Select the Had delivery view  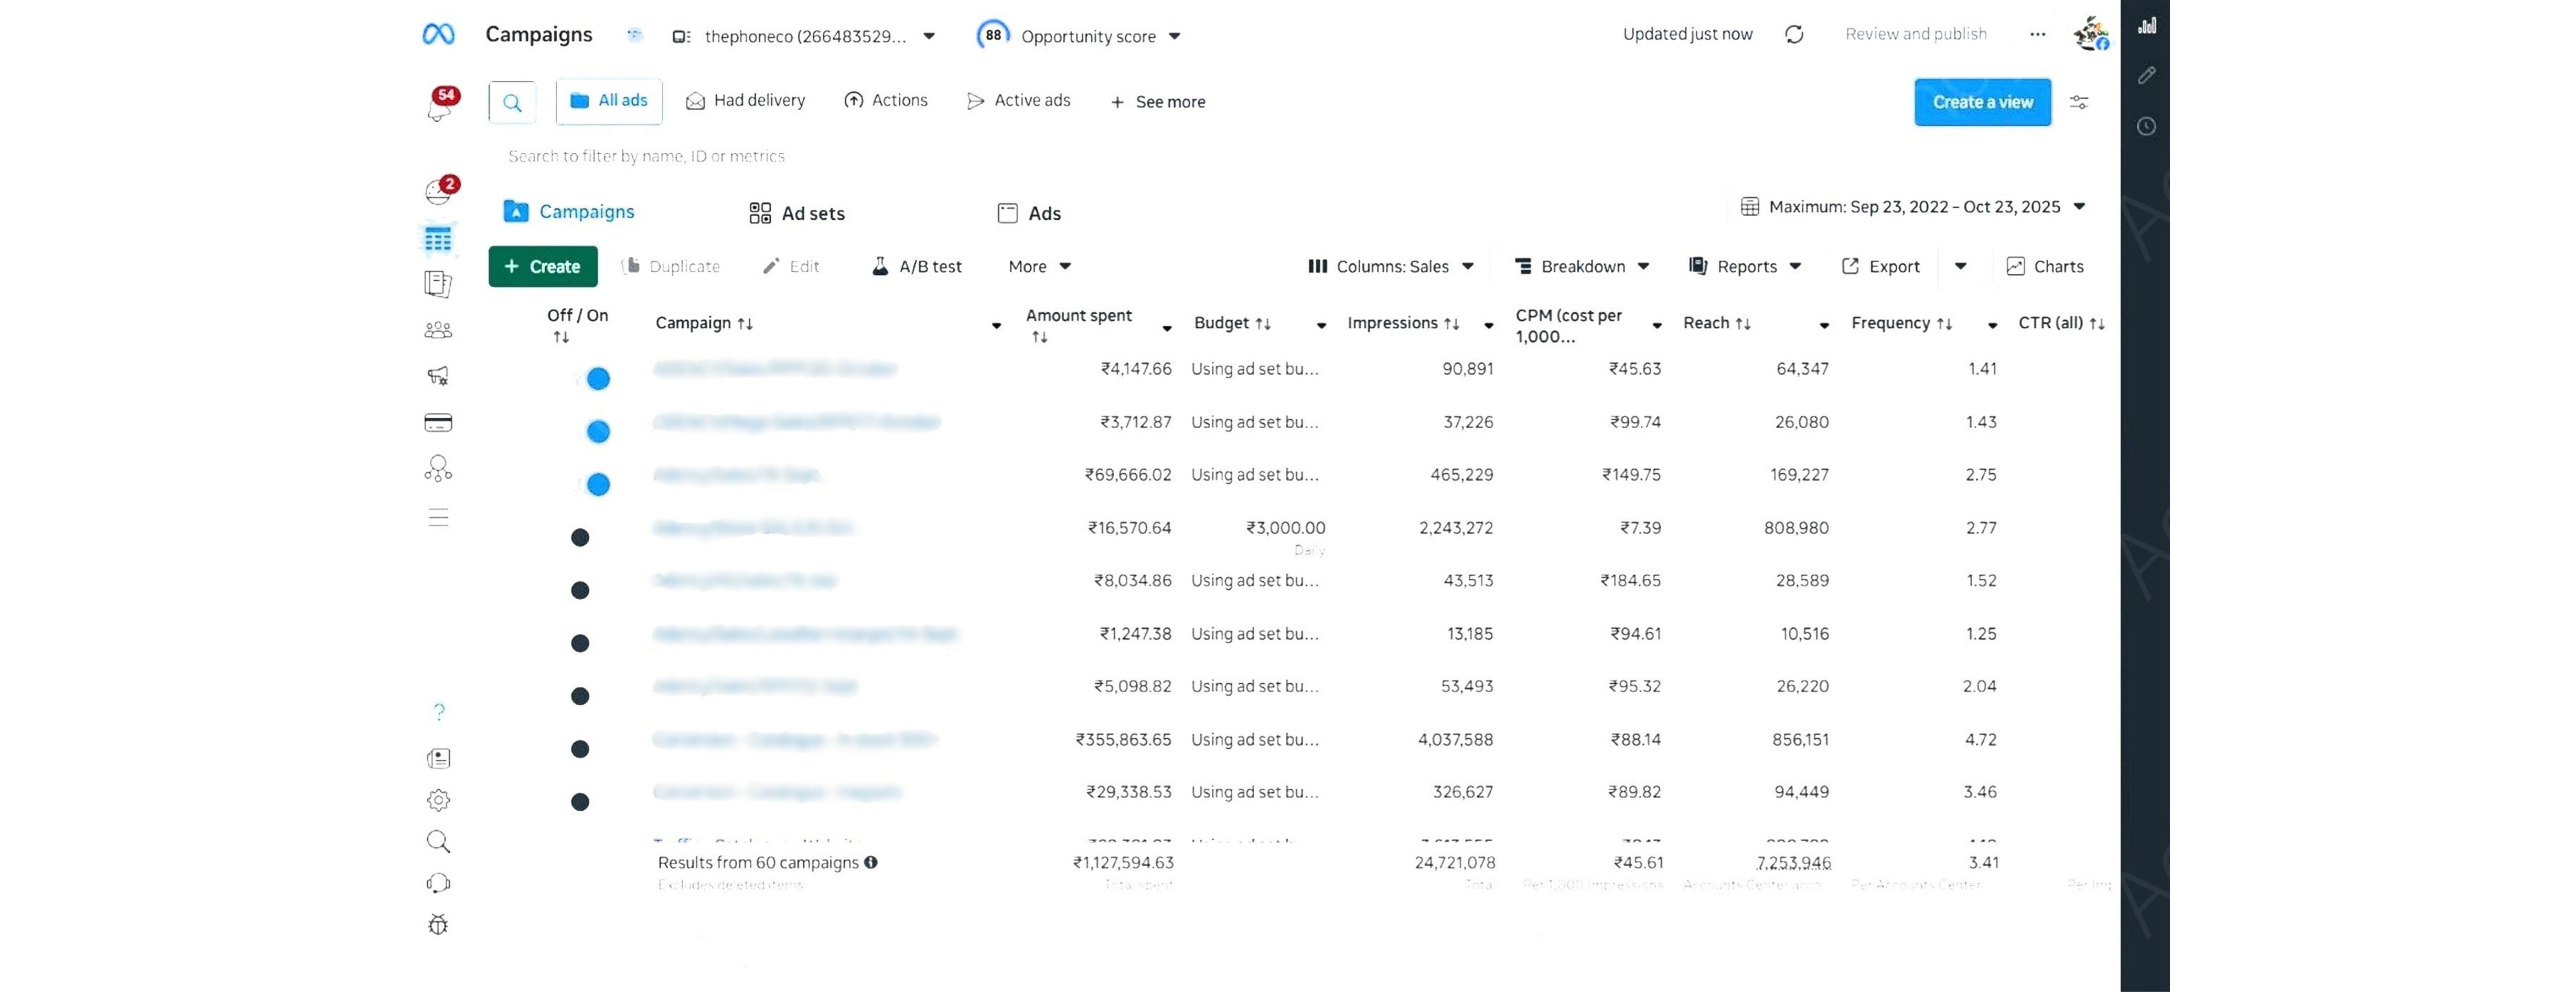point(745,101)
